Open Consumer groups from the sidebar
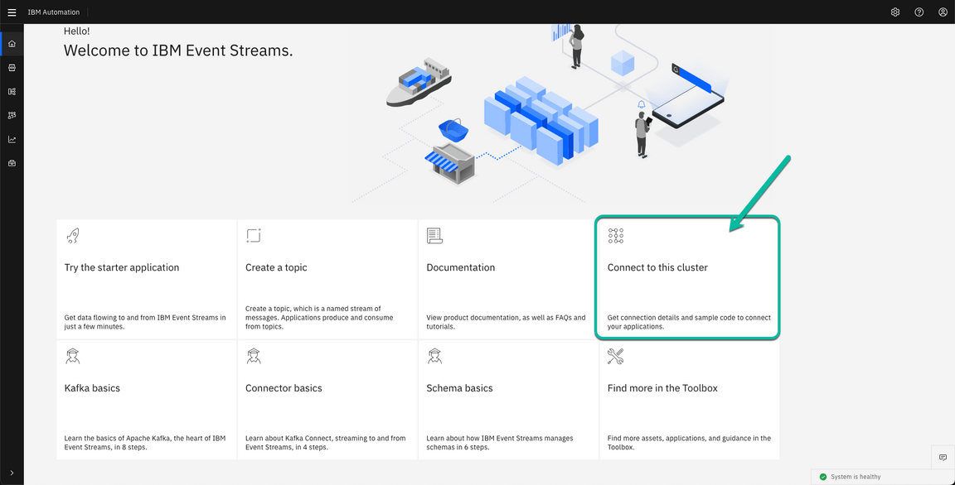The height and width of the screenshot is (485, 955). (11, 115)
